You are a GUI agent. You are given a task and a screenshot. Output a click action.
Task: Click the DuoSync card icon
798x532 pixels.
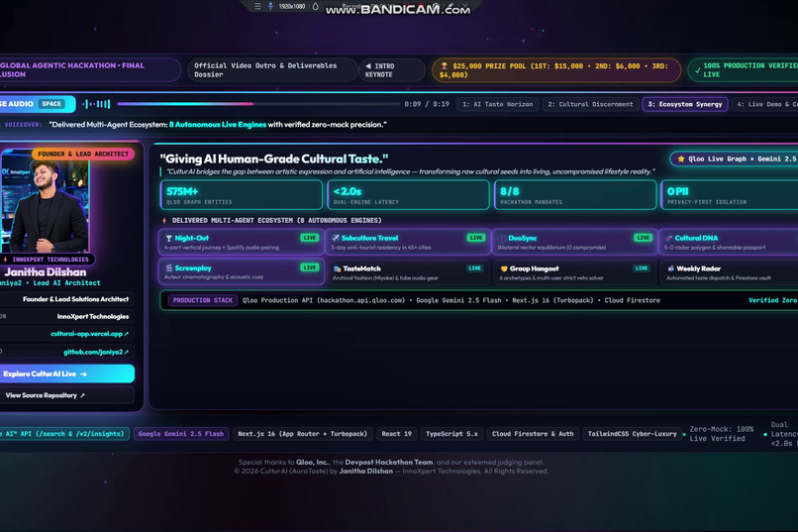[x=502, y=238]
